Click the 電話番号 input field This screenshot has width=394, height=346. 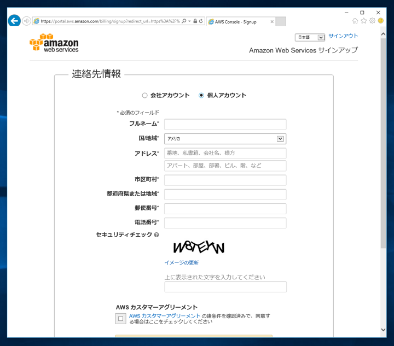tap(225, 223)
